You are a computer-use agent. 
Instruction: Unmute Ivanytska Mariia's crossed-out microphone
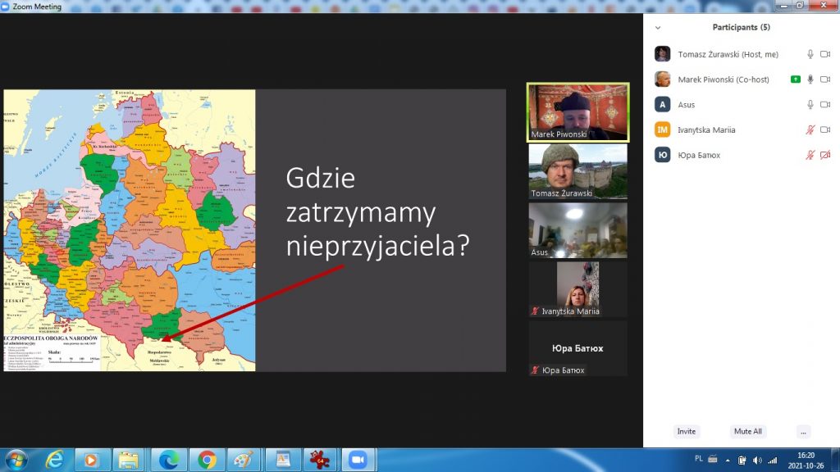[x=810, y=130]
